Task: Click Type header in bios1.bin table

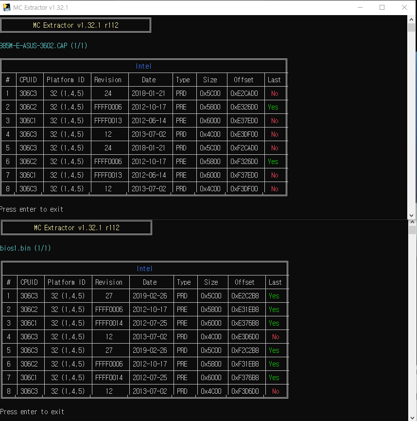Action: click(184, 282)
